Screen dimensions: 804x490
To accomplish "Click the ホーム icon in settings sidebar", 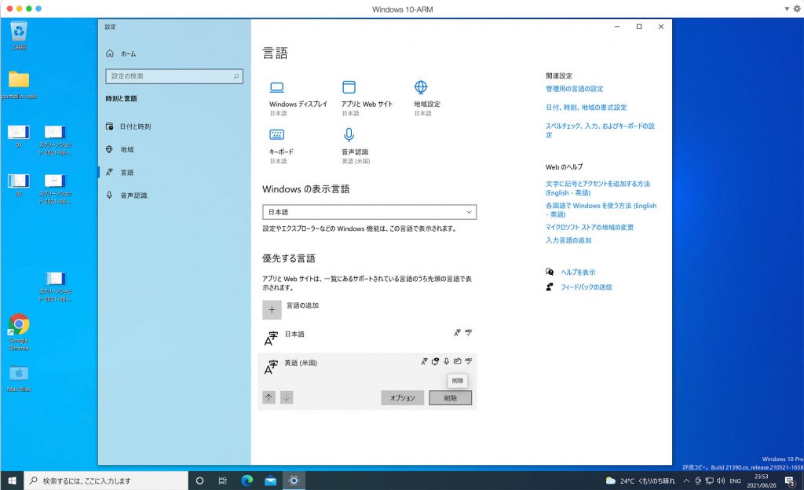I will 110,53.
